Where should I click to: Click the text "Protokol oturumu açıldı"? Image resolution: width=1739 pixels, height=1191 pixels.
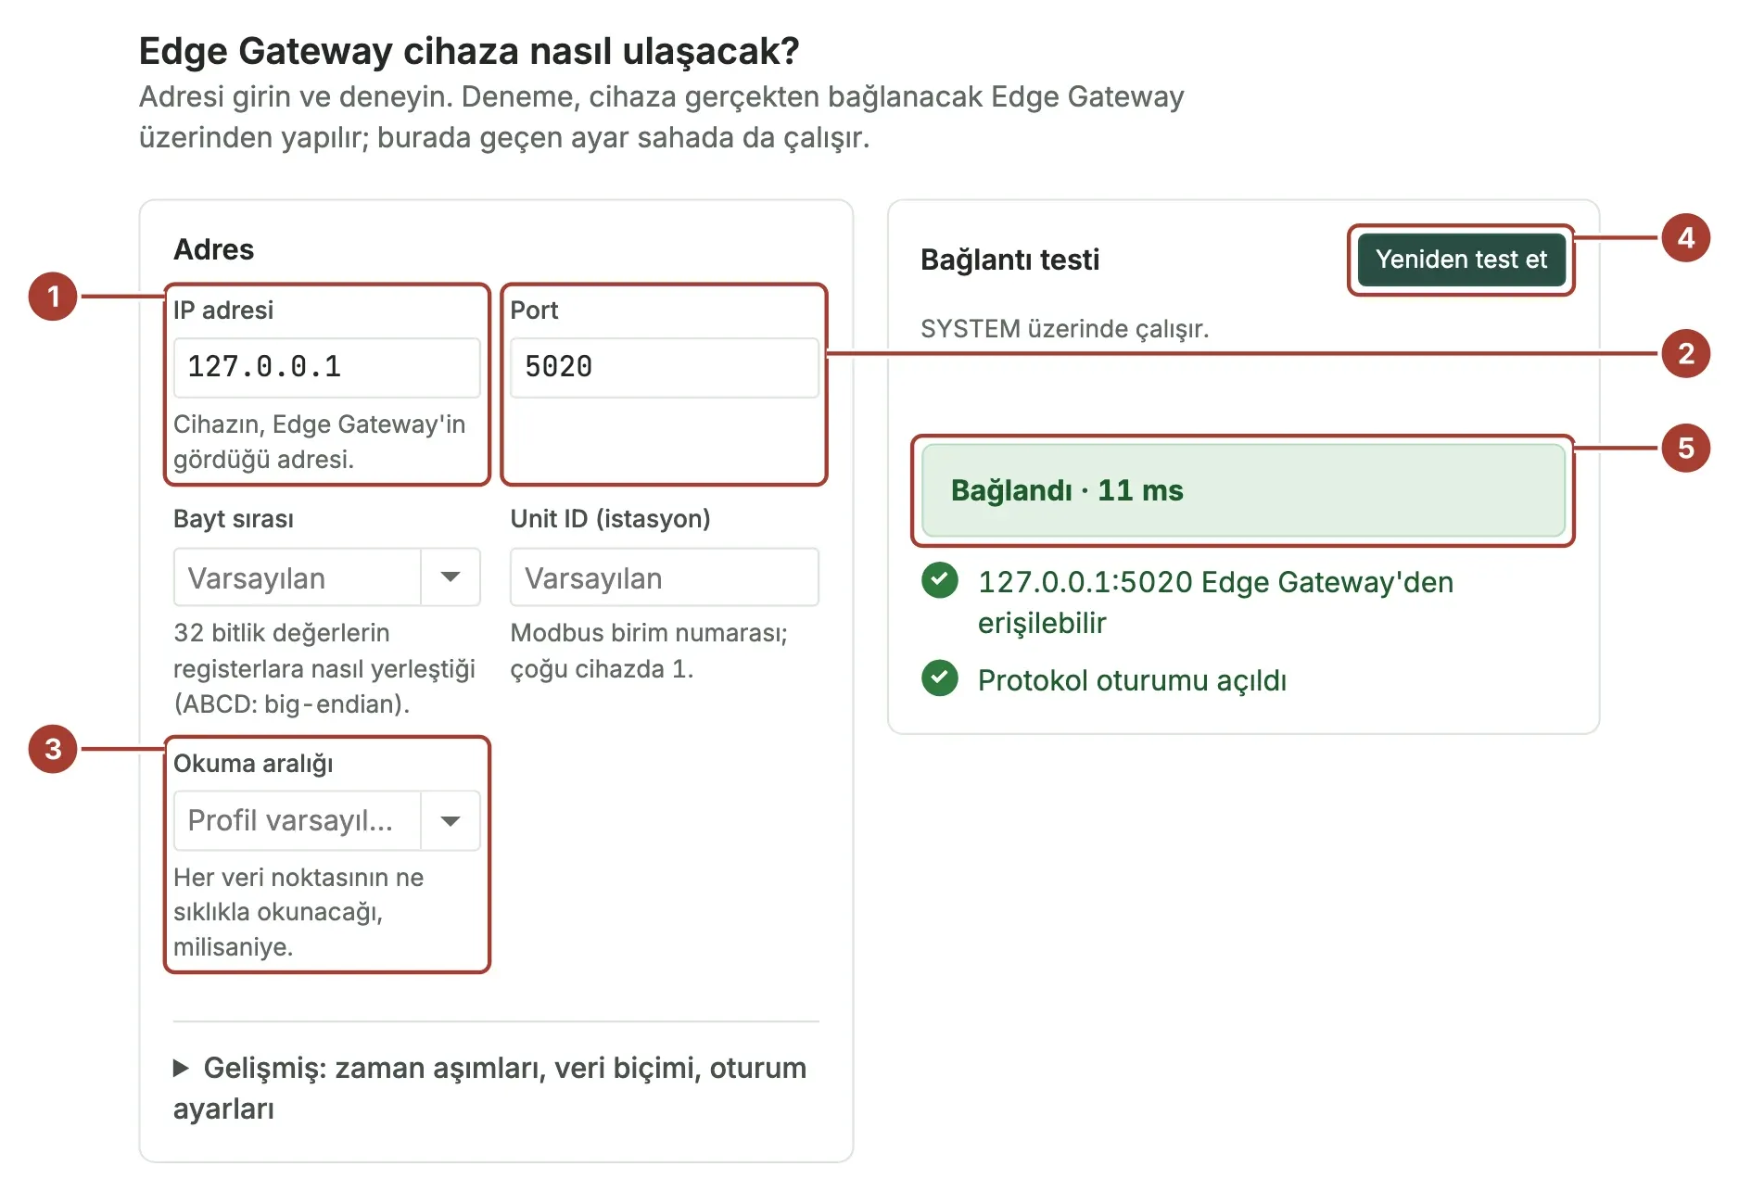pos(1132,680)
